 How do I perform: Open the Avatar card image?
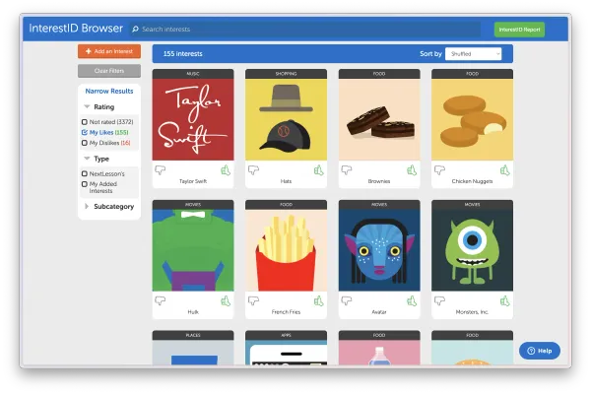tap(379, 250)
